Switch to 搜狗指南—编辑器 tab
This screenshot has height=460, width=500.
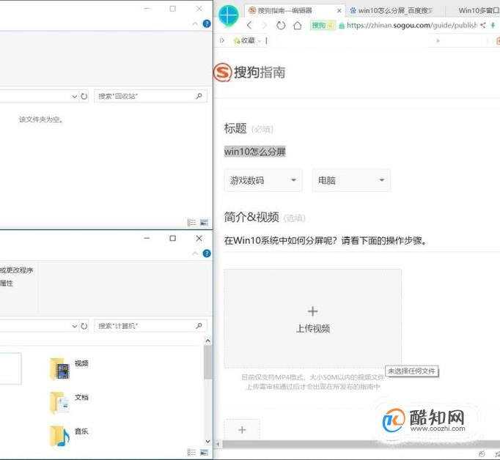(295, 10)
